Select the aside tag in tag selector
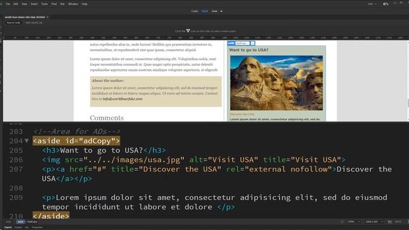 click(20, 222)
